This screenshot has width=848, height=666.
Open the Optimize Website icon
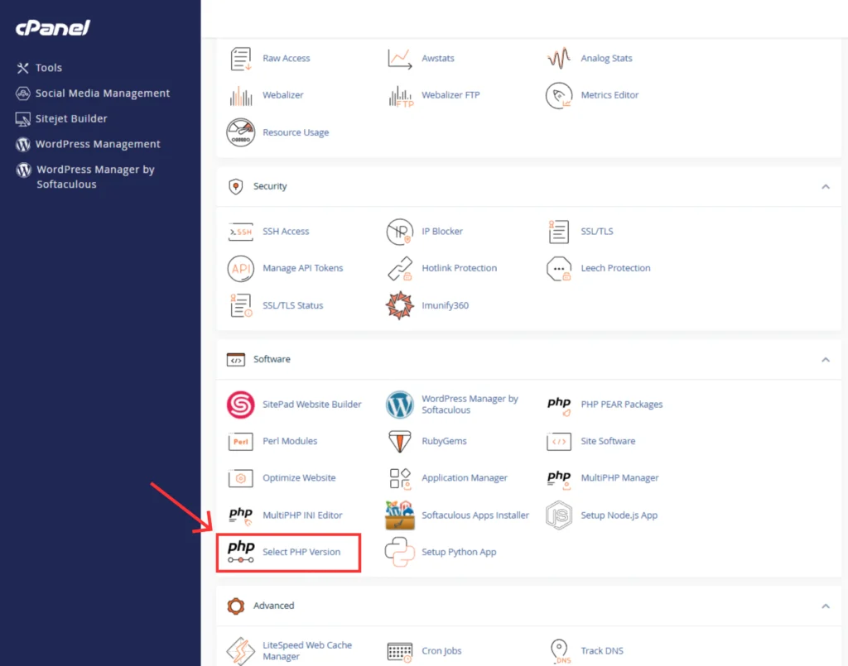pyautogui.click(x=241, y=478)
